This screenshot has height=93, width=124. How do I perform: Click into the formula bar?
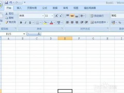pyautogui.click(x=82, y=34)
